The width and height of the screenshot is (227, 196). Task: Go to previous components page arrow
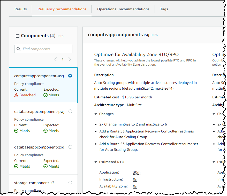tap(55, 59)
